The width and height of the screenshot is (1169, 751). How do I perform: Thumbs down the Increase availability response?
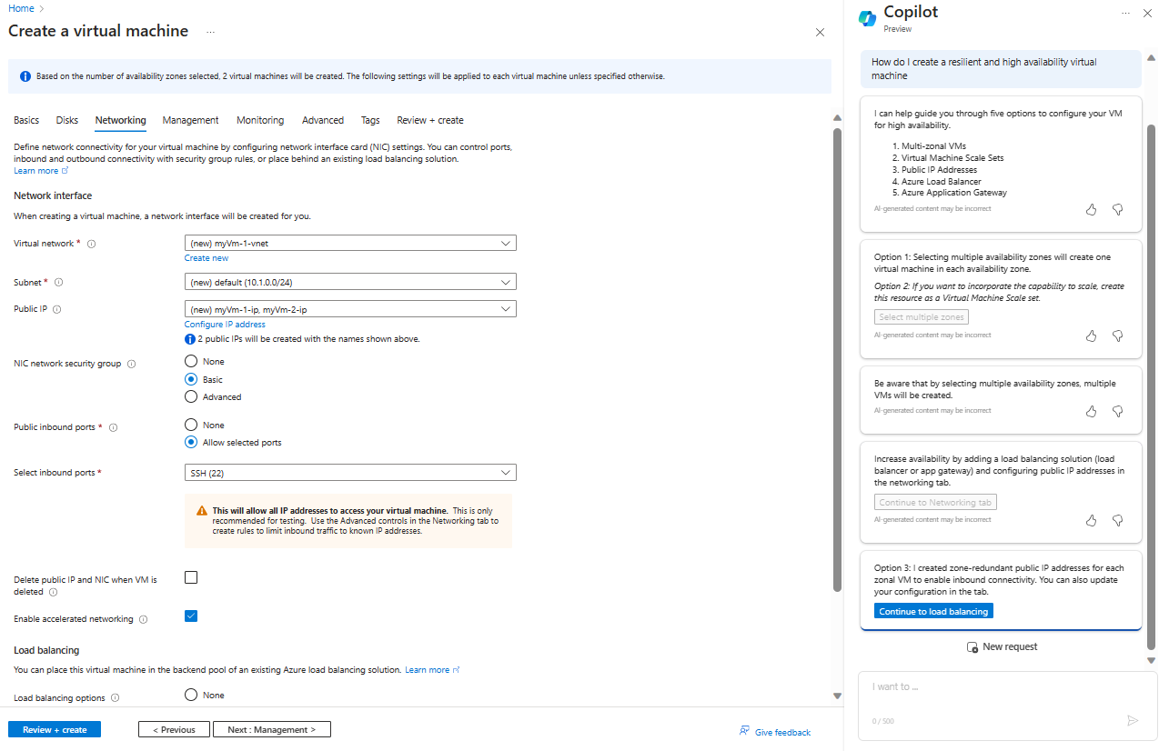click(1118, 520)
